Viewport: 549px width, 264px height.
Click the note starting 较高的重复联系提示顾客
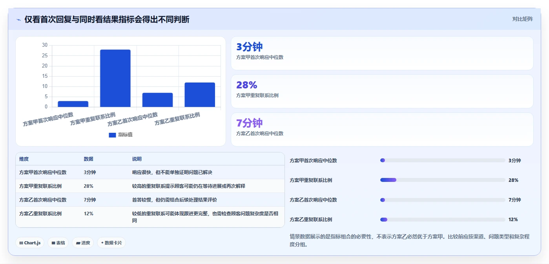click(189, 186)
